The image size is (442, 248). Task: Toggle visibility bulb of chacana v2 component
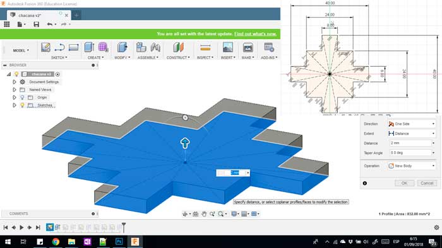tap(16, 74)
